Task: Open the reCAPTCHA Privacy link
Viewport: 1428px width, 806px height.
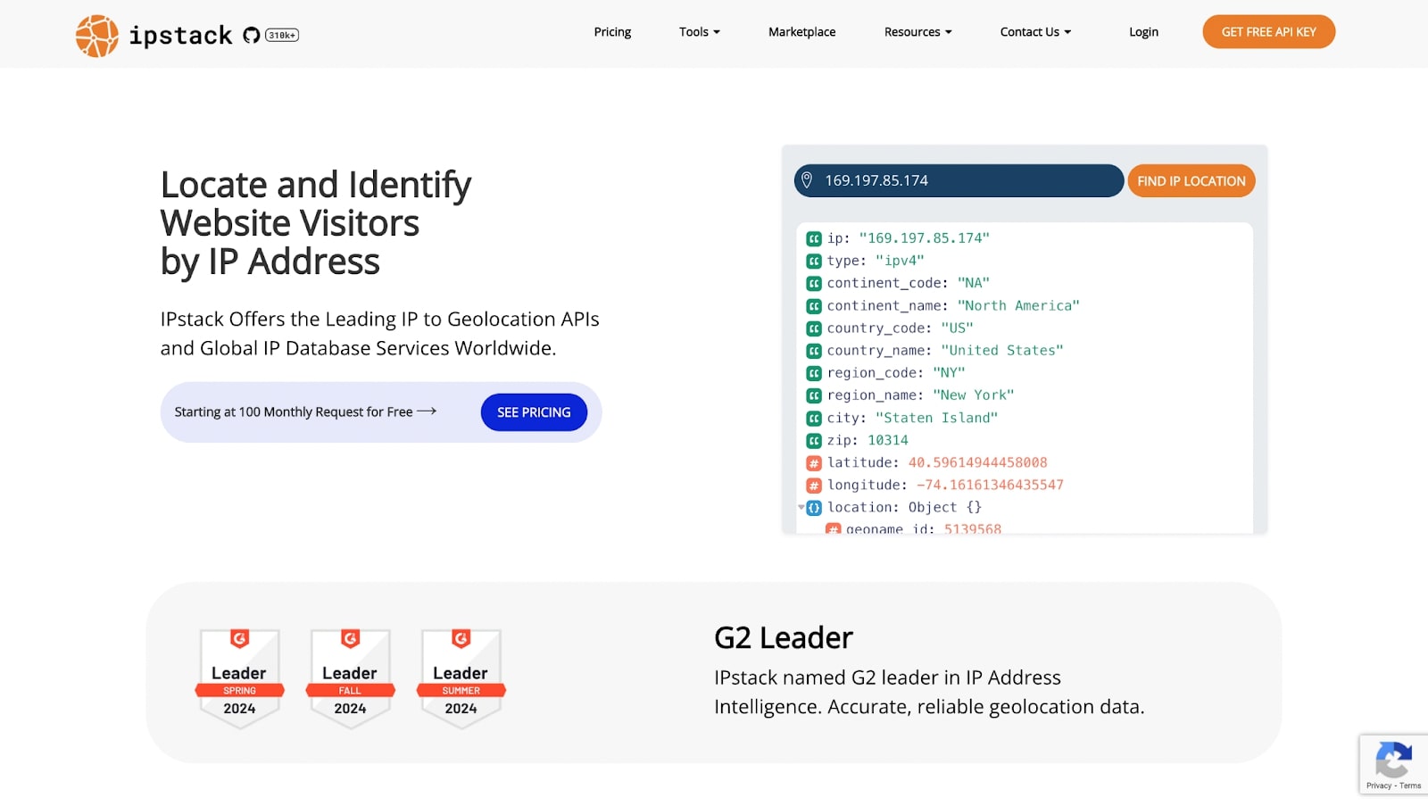Action: click(1378, 786)
